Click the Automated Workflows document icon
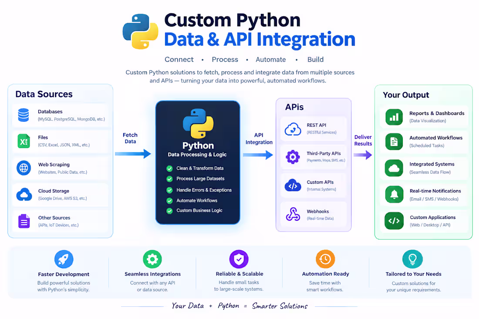The height and width of the screenshot is (319, 479). point(394,141)
